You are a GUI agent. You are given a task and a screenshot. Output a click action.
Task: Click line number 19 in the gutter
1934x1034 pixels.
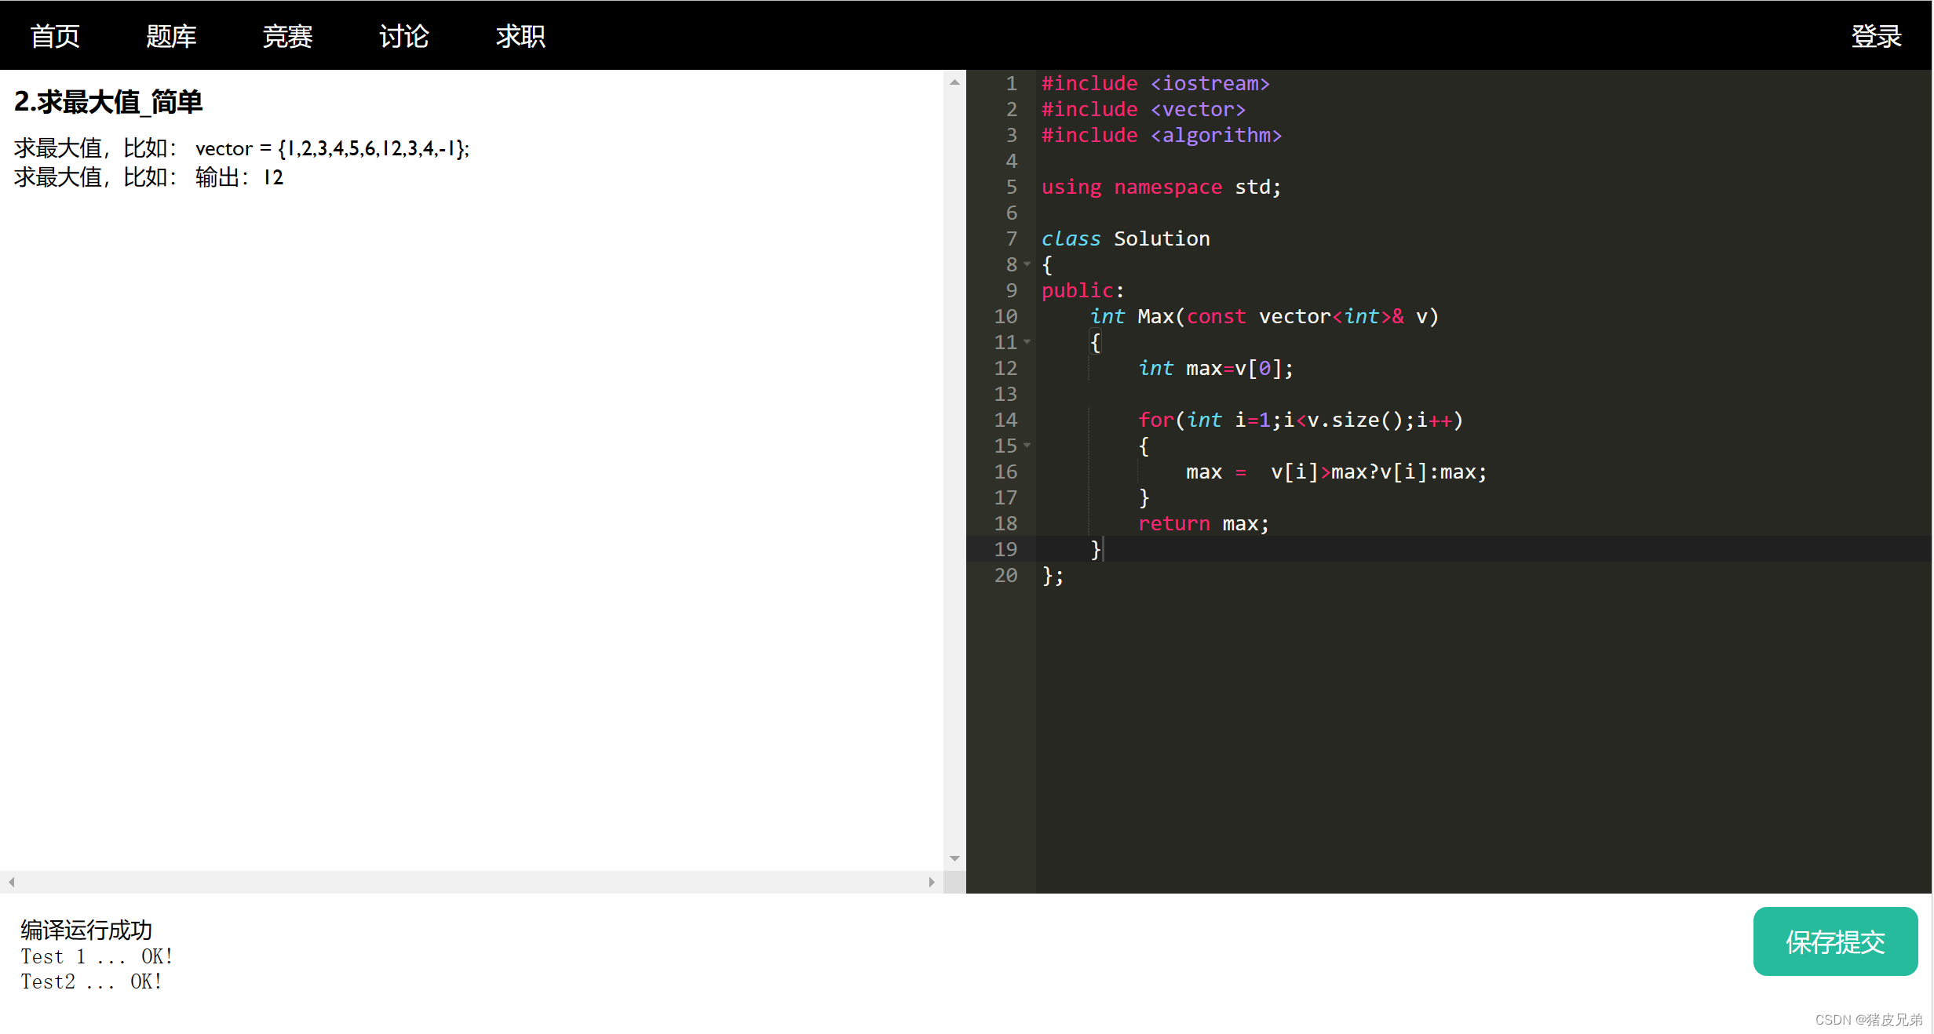tap(1005, 549)
